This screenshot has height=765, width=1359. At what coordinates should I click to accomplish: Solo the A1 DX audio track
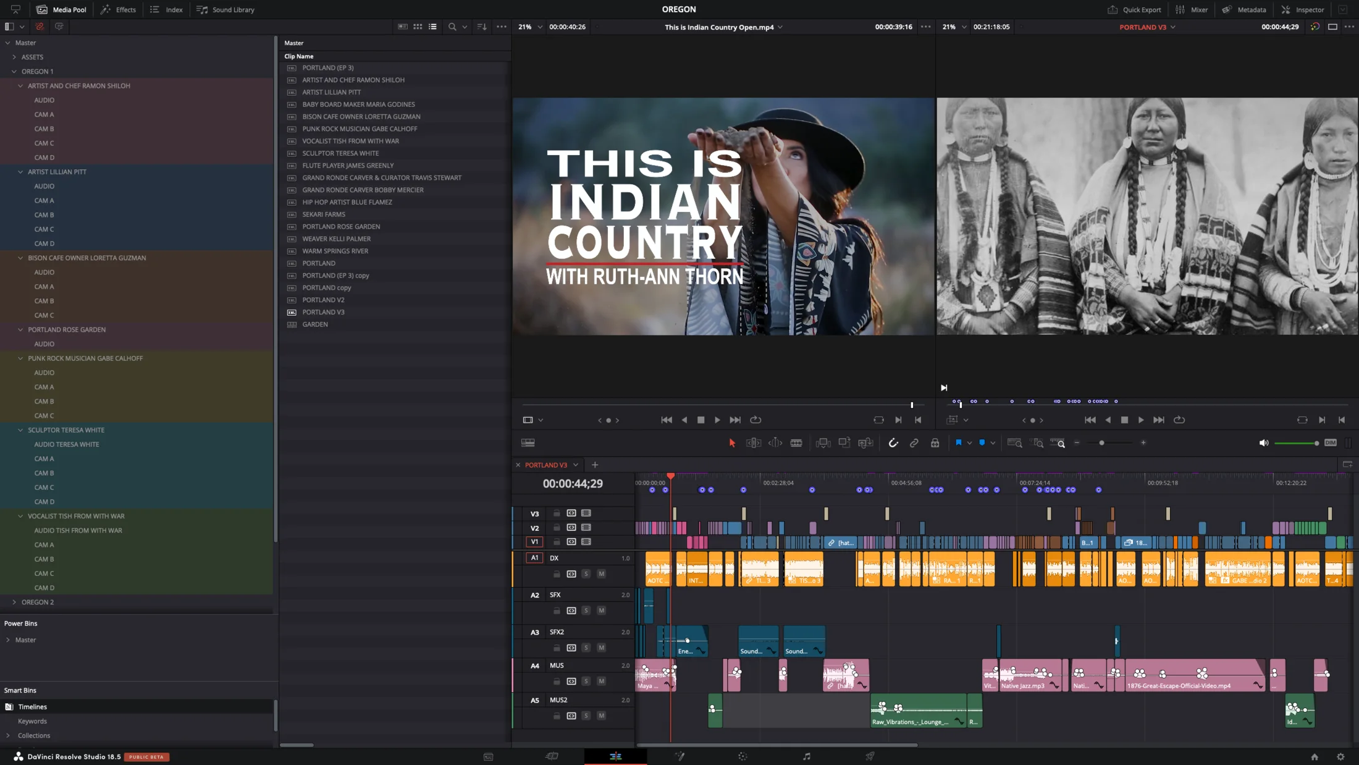point(586,574)
